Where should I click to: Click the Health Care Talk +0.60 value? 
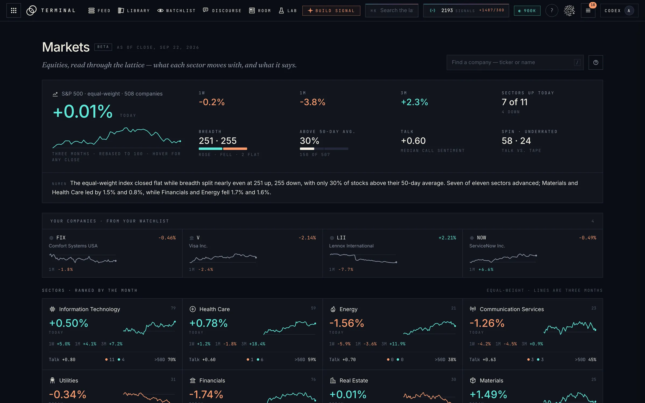202,359
